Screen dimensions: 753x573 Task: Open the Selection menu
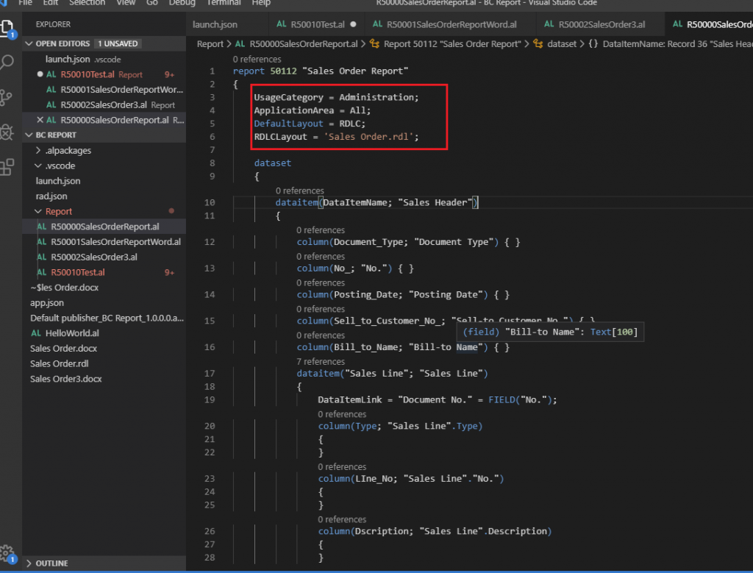coord(88,3)
